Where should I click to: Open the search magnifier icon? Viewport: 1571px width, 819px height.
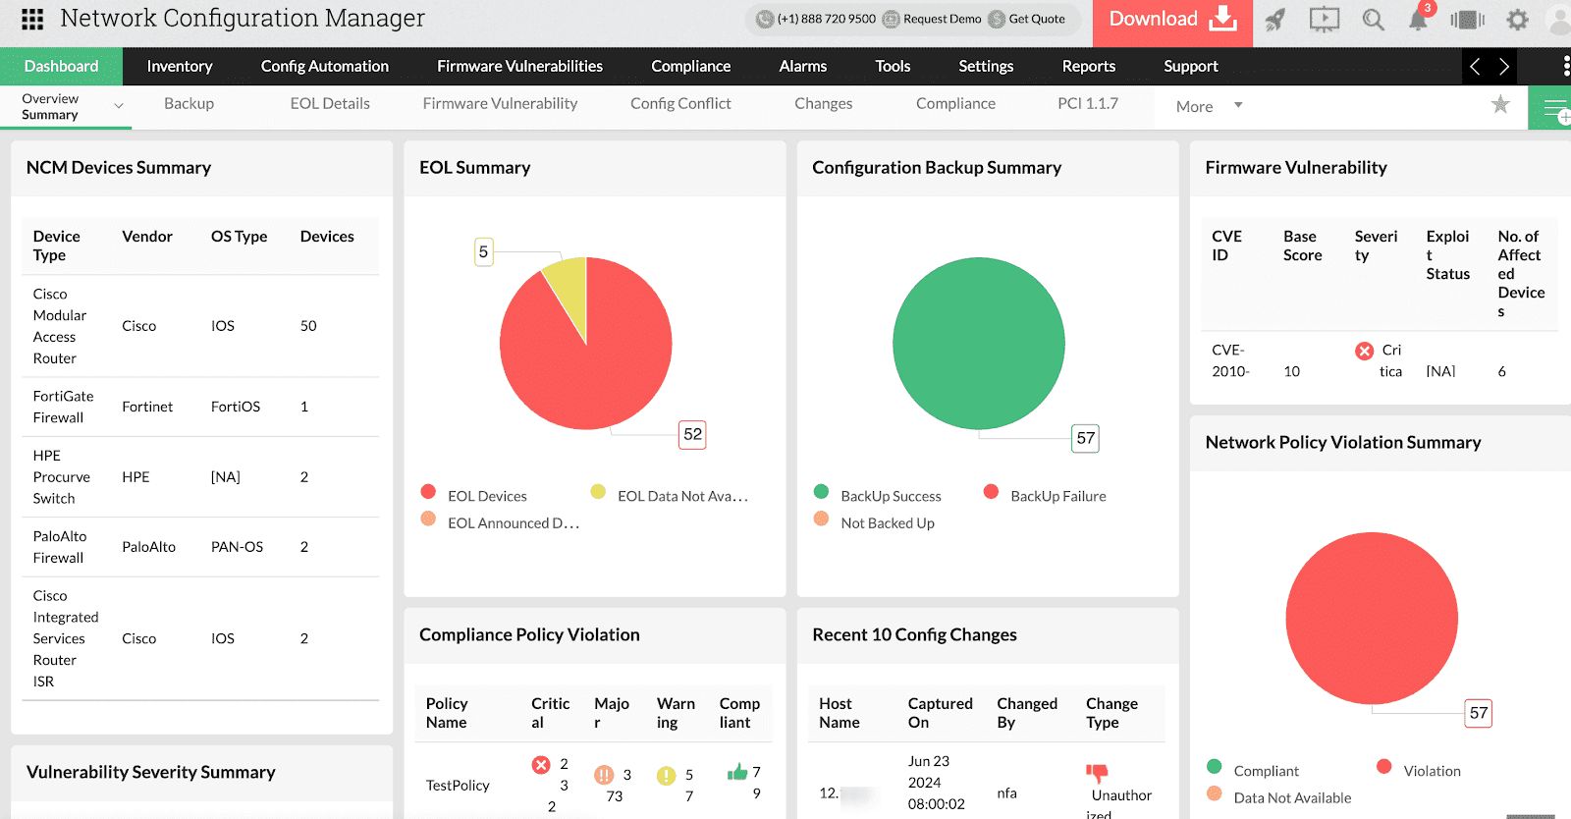click(x=1373, y=20)
